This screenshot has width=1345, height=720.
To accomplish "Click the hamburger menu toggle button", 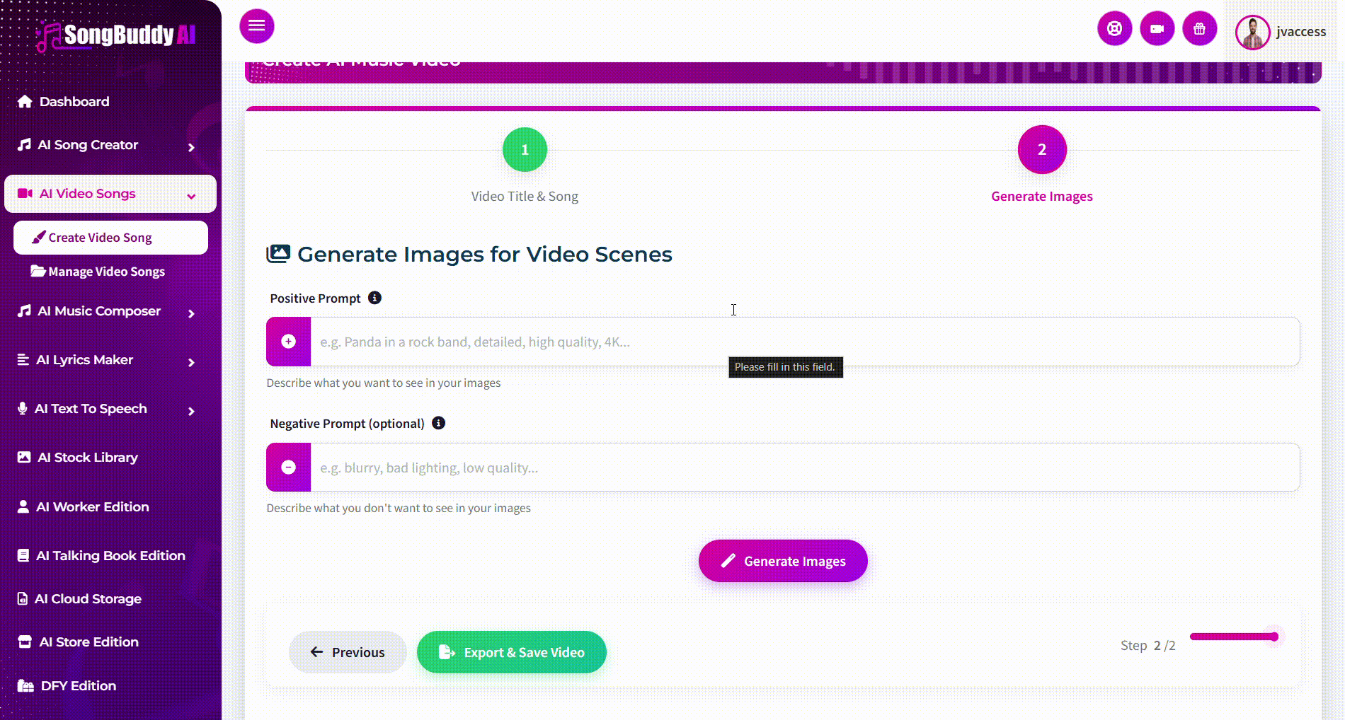I will (x=256, y=26).
